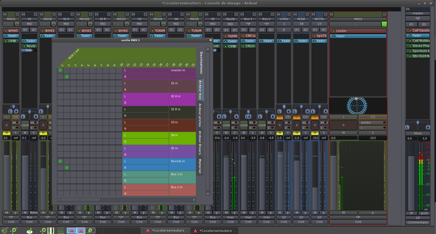Click the green MIDI input button on MIDI1 strip
The width and height of the screenshot is (436, 234).
[384, 24]
